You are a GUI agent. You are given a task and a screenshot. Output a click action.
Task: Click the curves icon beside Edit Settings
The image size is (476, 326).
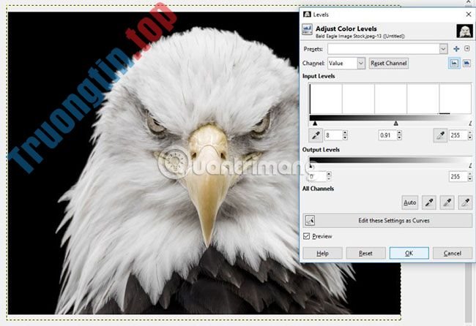pyautogui.click(x=310, y=221)
